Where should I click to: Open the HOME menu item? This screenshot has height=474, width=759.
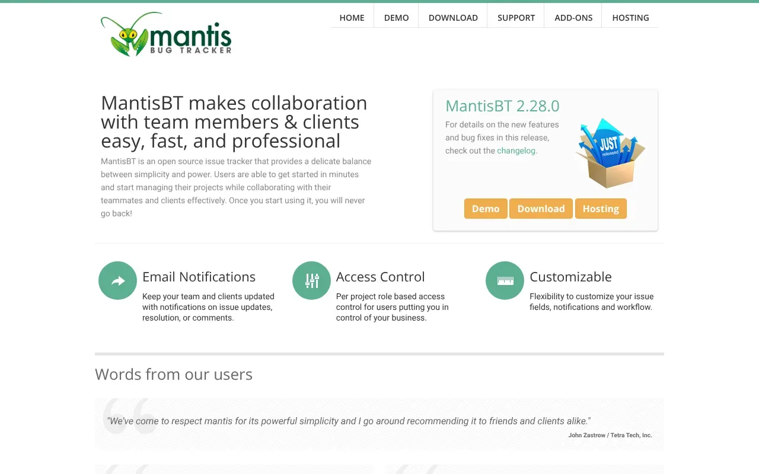352,18
